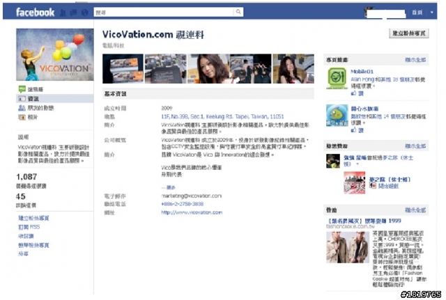This screenshot has height=300, width=446.
Task: Click the 1,087 likes count
Action: [26, 177]
